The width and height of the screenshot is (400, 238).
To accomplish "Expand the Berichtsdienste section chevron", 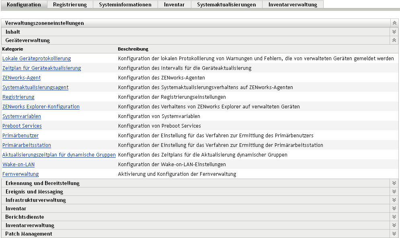I will (x=394, y=217).
